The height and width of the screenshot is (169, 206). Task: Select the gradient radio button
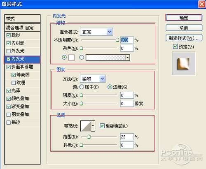82,57
